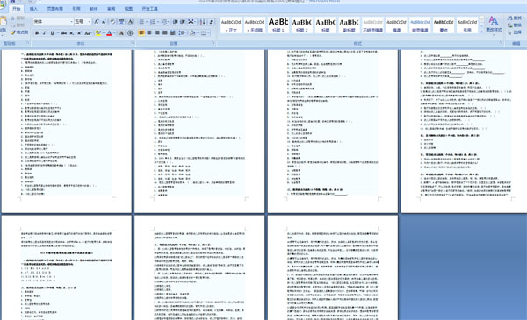Viewport: 527px width, 320px height.
Task: Click the Sort icon in paragraph group
Action: (202, 22)
